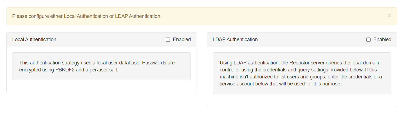Dismiss the yellow configuration alert
The height and width of the screenshot is (114, 408).
click(389, 16)
